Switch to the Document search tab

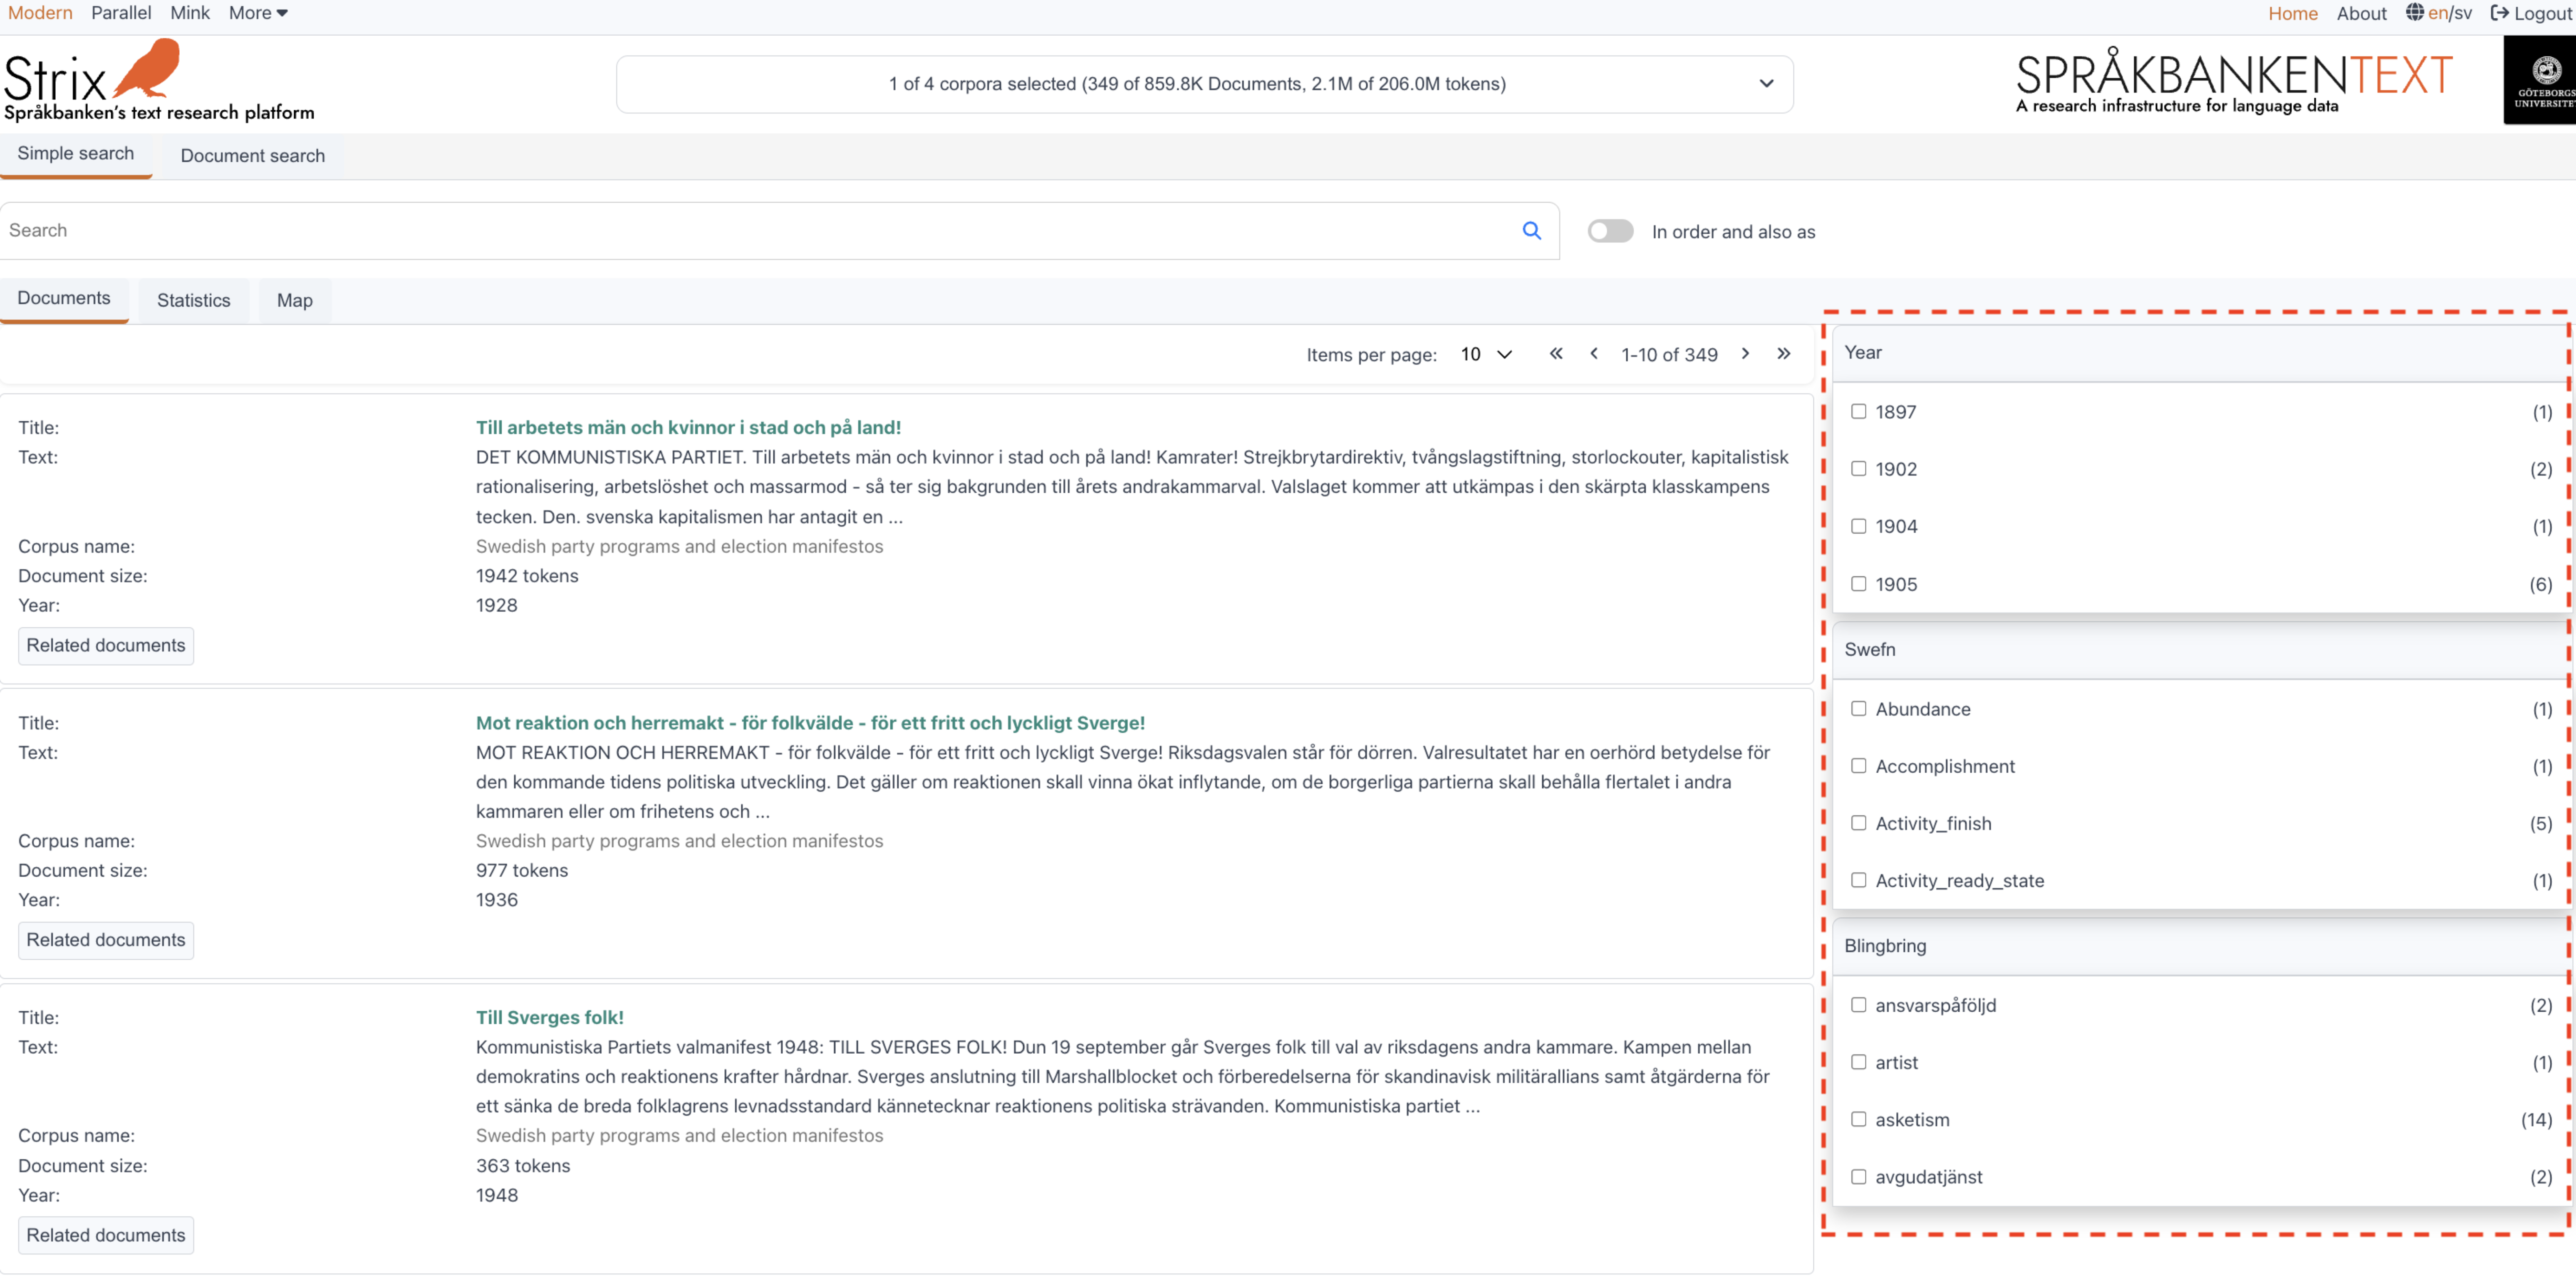252,156
